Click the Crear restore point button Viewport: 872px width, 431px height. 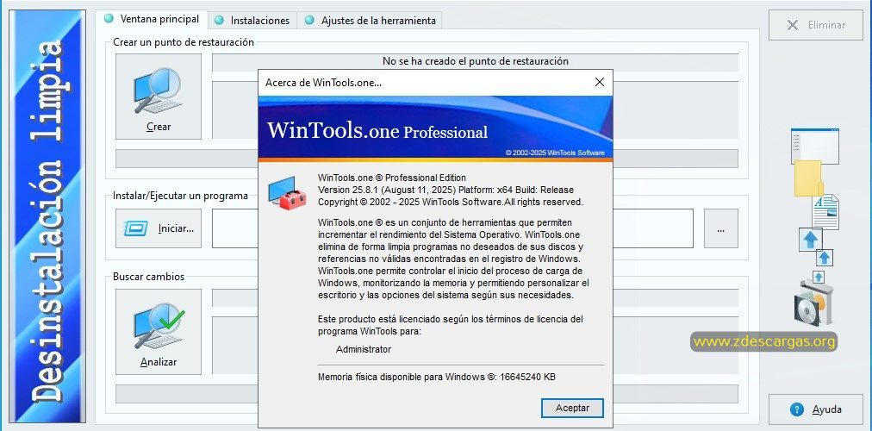tap(159, 97)
